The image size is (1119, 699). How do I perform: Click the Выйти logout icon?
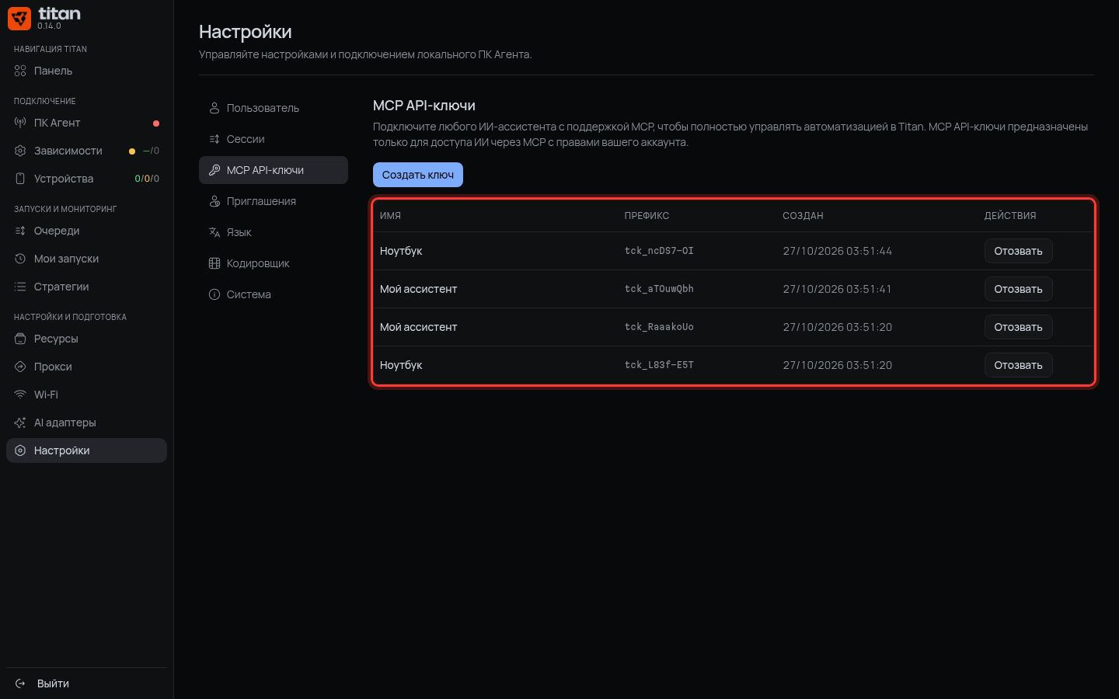click(20, 683)
